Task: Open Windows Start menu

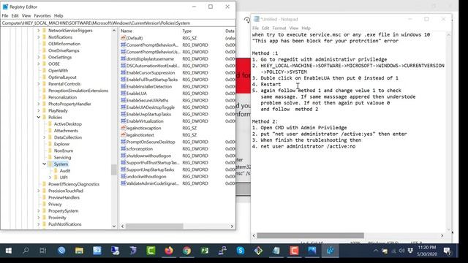Action: click(x=8, y=251)
